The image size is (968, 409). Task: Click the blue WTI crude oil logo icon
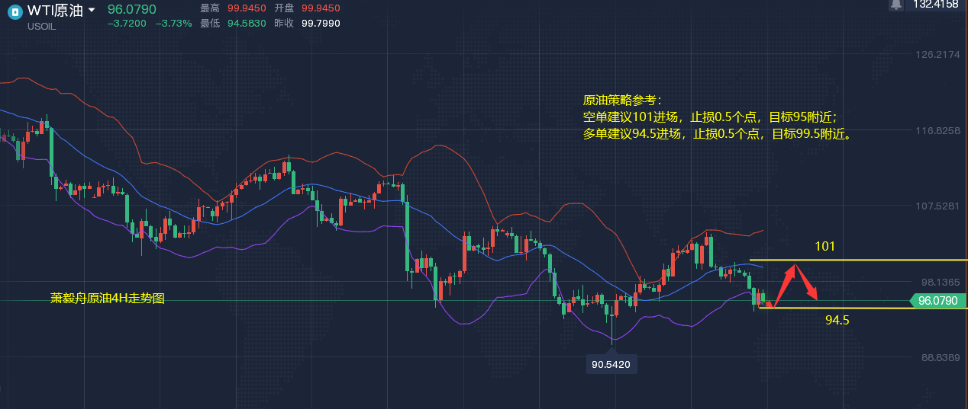click(x=14, y=11)
